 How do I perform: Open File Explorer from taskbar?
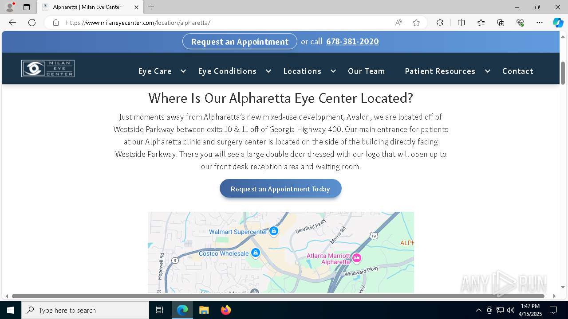coord(204,310)
